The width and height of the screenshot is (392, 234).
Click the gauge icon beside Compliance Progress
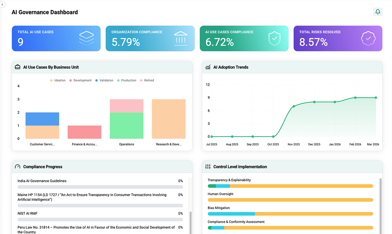(x=18, y=167)
